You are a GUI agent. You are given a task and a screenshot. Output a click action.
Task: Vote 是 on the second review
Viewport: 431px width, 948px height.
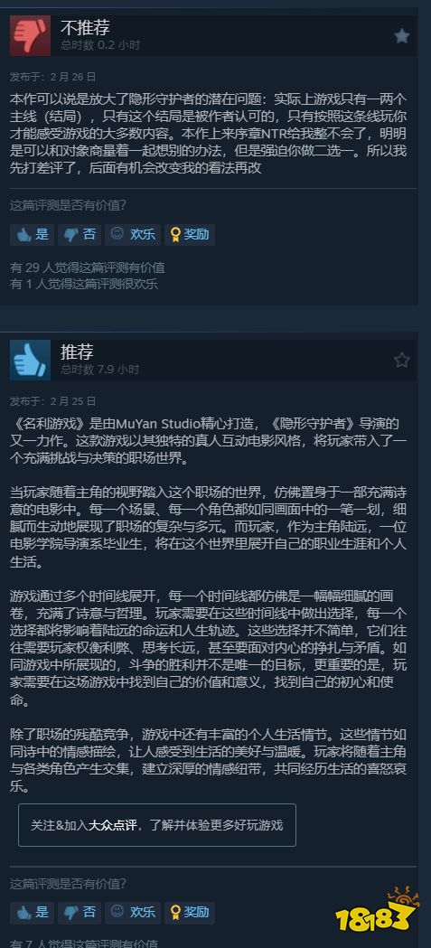[32, 913]
